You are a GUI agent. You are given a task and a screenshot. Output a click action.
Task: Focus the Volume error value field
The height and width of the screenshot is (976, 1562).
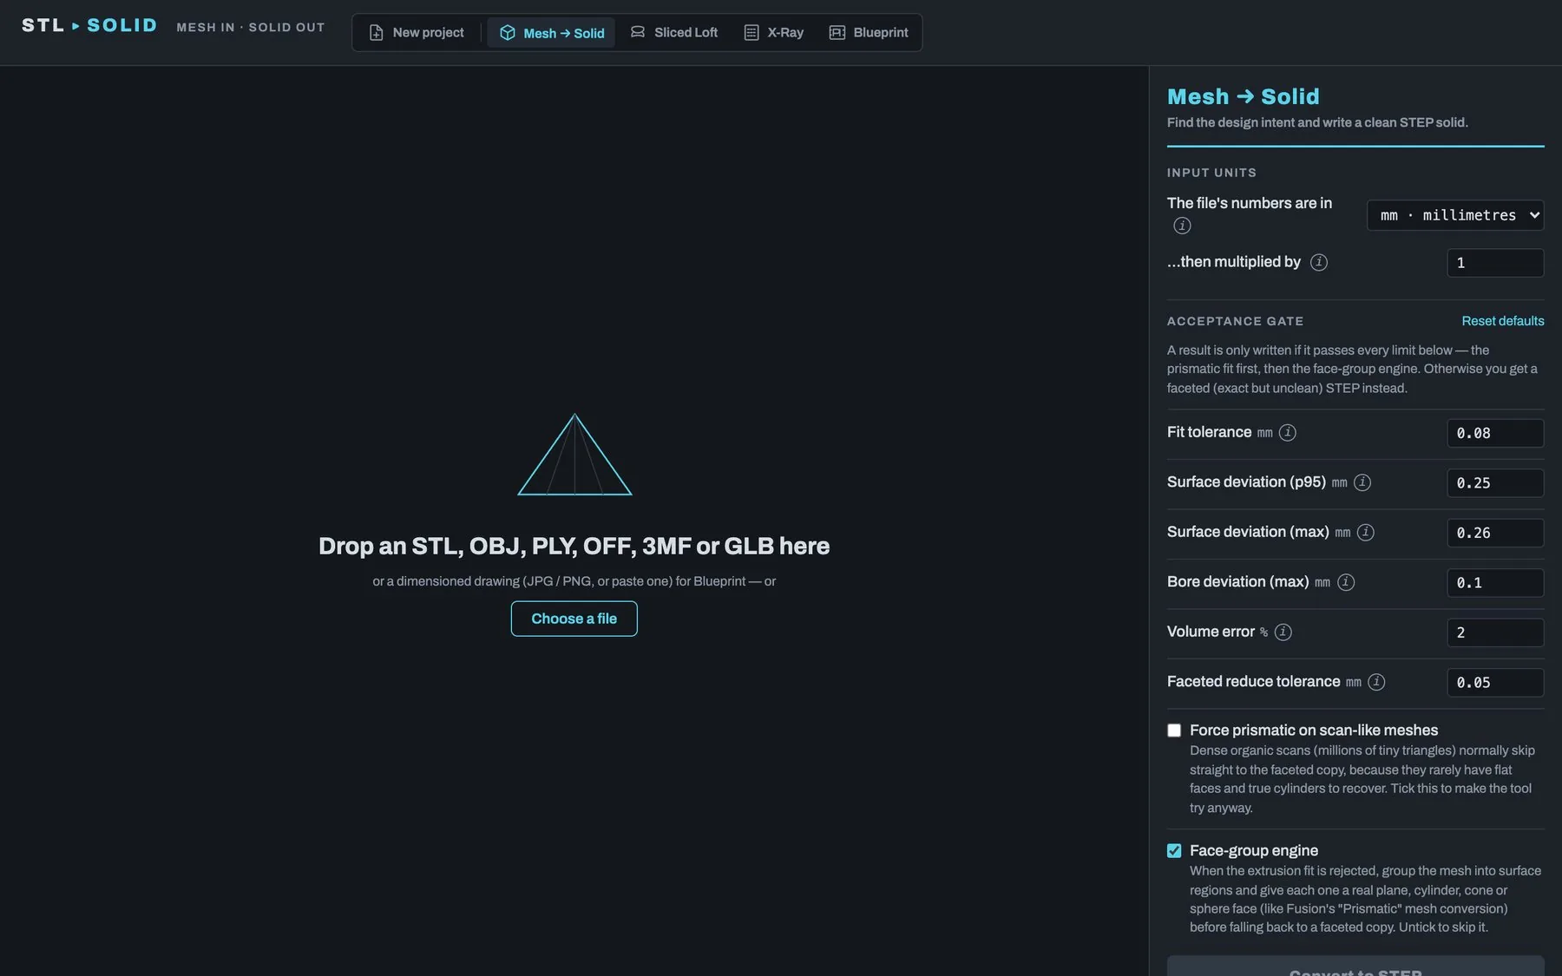[1495, 632]
